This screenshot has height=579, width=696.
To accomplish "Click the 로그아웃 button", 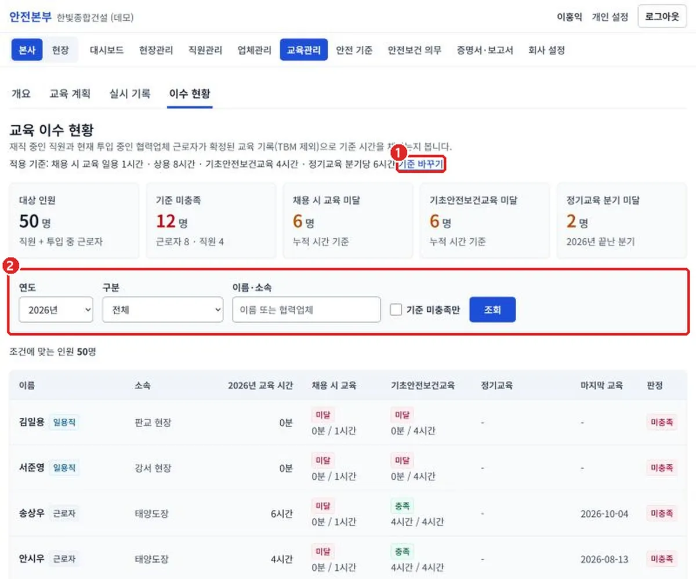I will pos(662,17).
